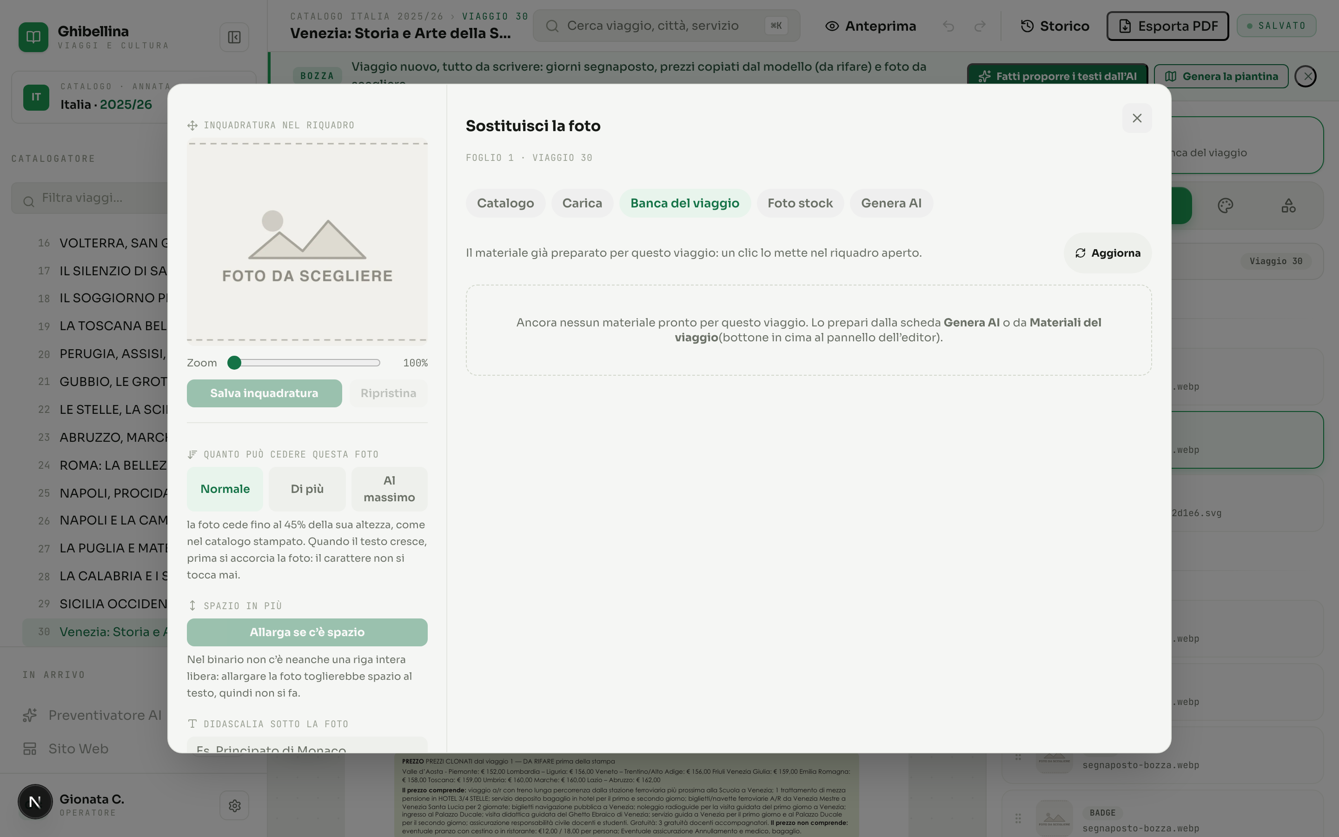The height and width of the screenshot is (837, 1339).
Task: Click Fatti proporre i testi dall'AI
Action: tap(1057, 76)
